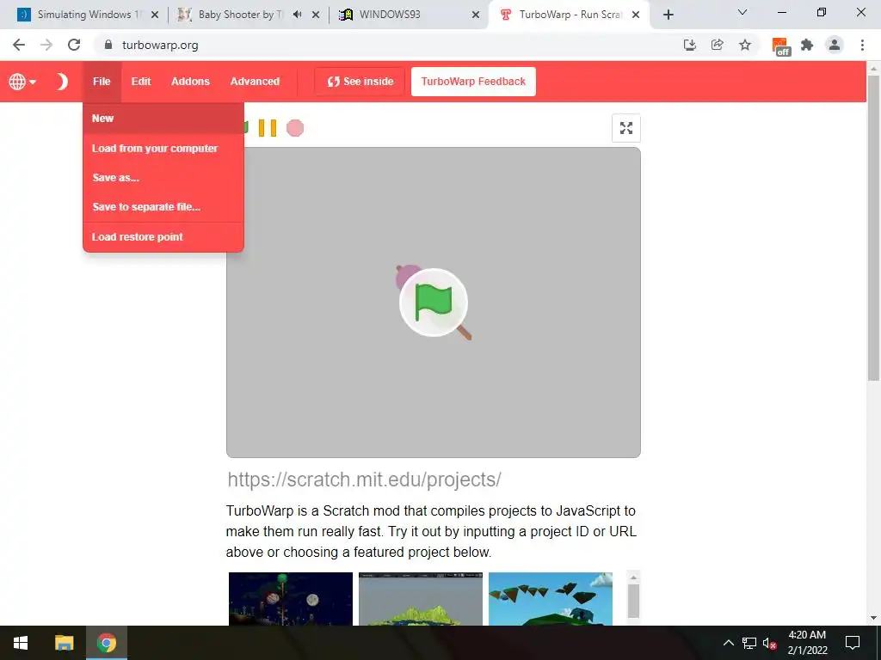Switch to WINDOWS93 tab
The width and height of the screenshot is (881, 660).
click(407, 15)
